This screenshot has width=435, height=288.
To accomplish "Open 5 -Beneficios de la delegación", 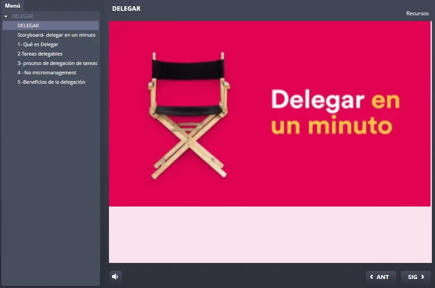I will point(51,82).
